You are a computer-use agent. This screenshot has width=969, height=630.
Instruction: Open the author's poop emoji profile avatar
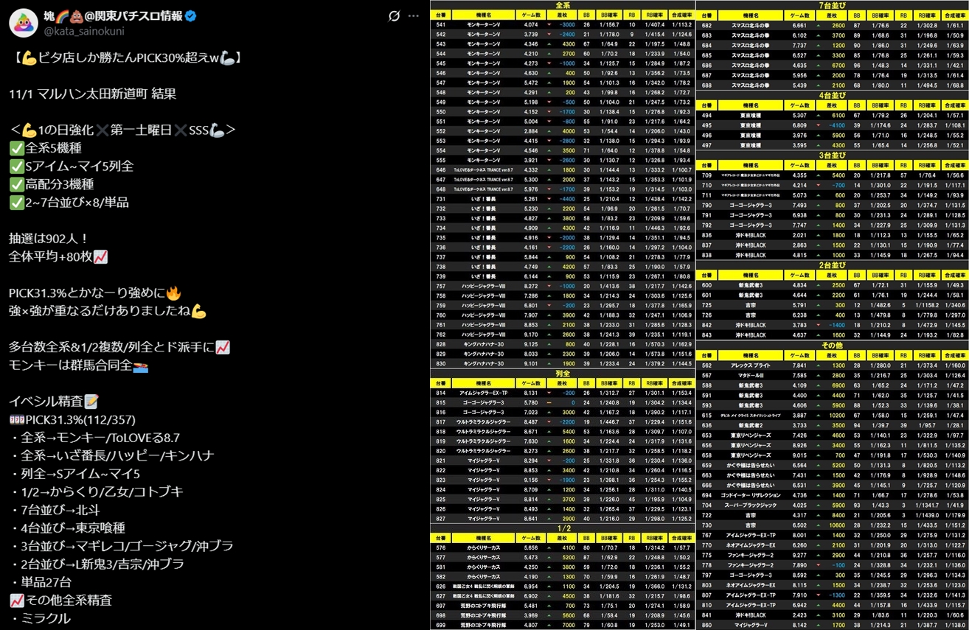(x=24, y=23)
